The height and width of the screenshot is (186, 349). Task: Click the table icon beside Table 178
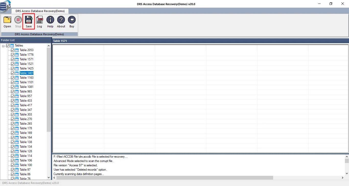tap(17, 128)
